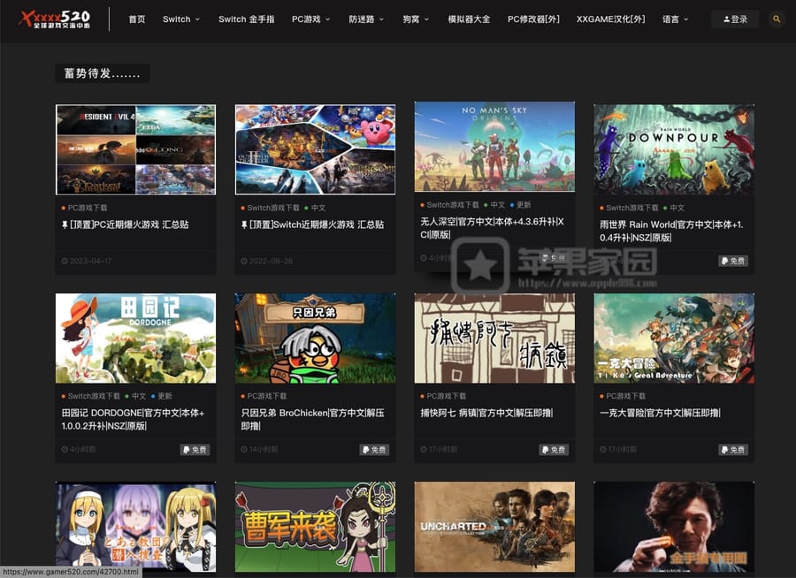Viewport: 796px width, 578px height.
Task: Click PC游戏下载 tag on 汇总贴 card
Action: pos(85,208)
